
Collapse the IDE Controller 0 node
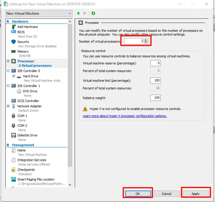(8, 71)
